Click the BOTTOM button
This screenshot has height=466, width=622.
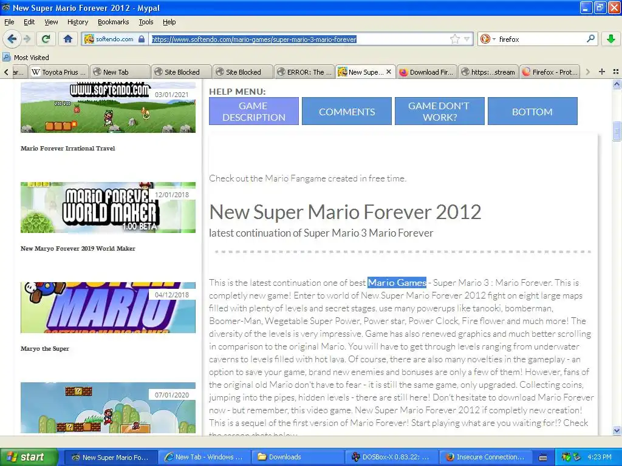pyautogui.click(x=532, y=112)
